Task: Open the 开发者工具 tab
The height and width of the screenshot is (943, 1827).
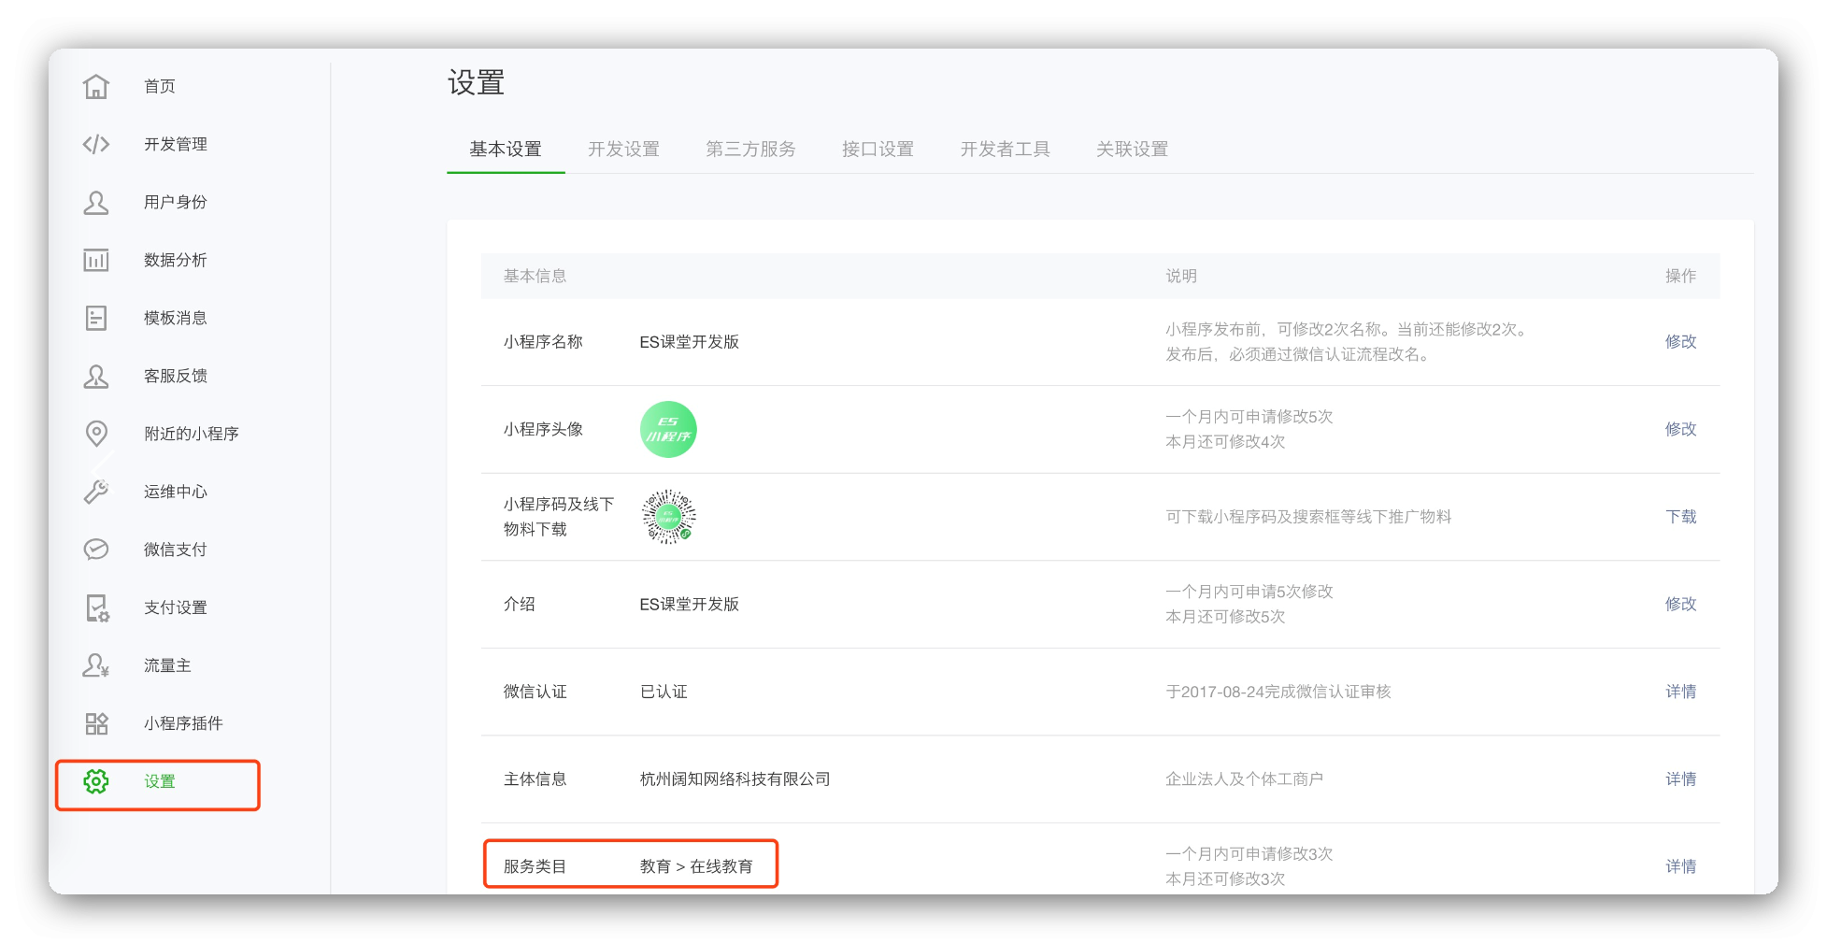Action: (x=1005, y=150)
